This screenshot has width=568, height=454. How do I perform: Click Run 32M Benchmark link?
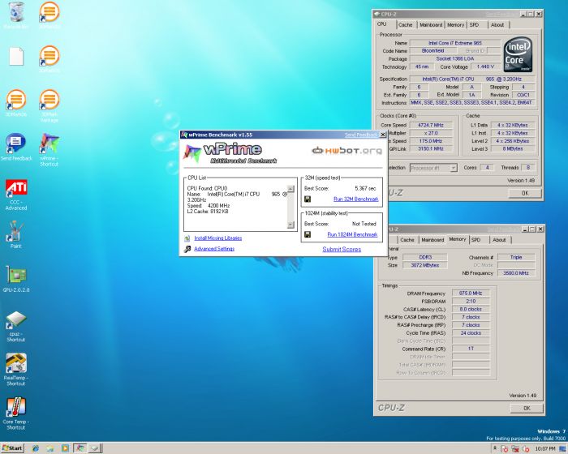pos(355,199)
